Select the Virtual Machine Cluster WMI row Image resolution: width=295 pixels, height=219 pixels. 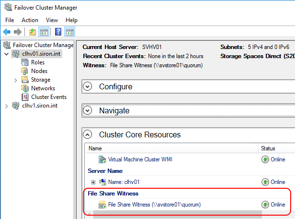pyautogui.click(x=191, y=159)
